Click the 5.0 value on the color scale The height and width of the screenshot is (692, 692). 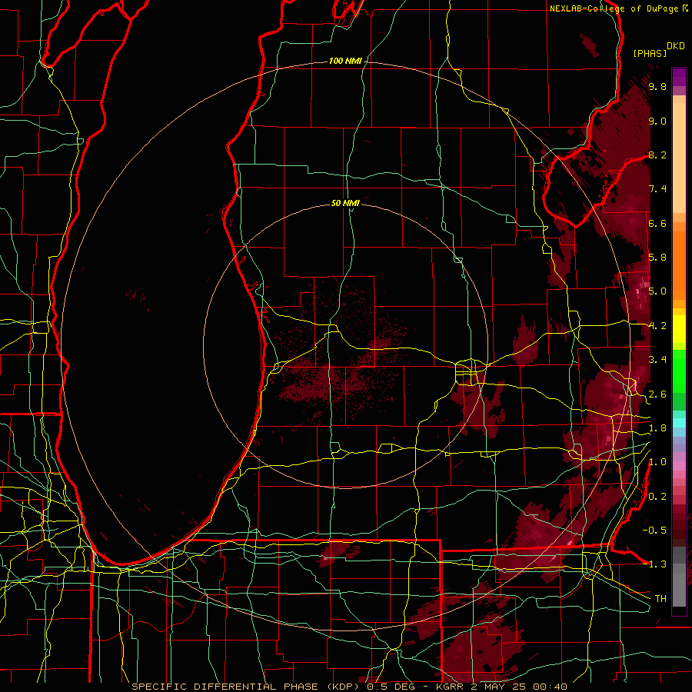(657, 291)
